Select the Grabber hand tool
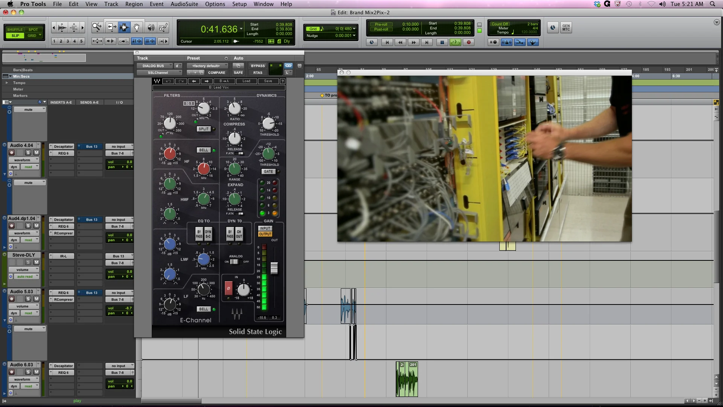Viewport: 723px width, 407px height. (x=137, y=27)
